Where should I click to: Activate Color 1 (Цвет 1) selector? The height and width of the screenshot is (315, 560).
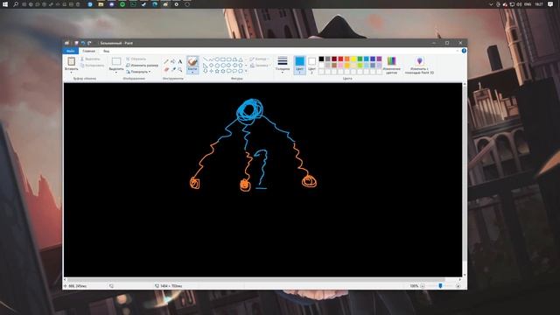pyautogui.click(x=299, y=65)
